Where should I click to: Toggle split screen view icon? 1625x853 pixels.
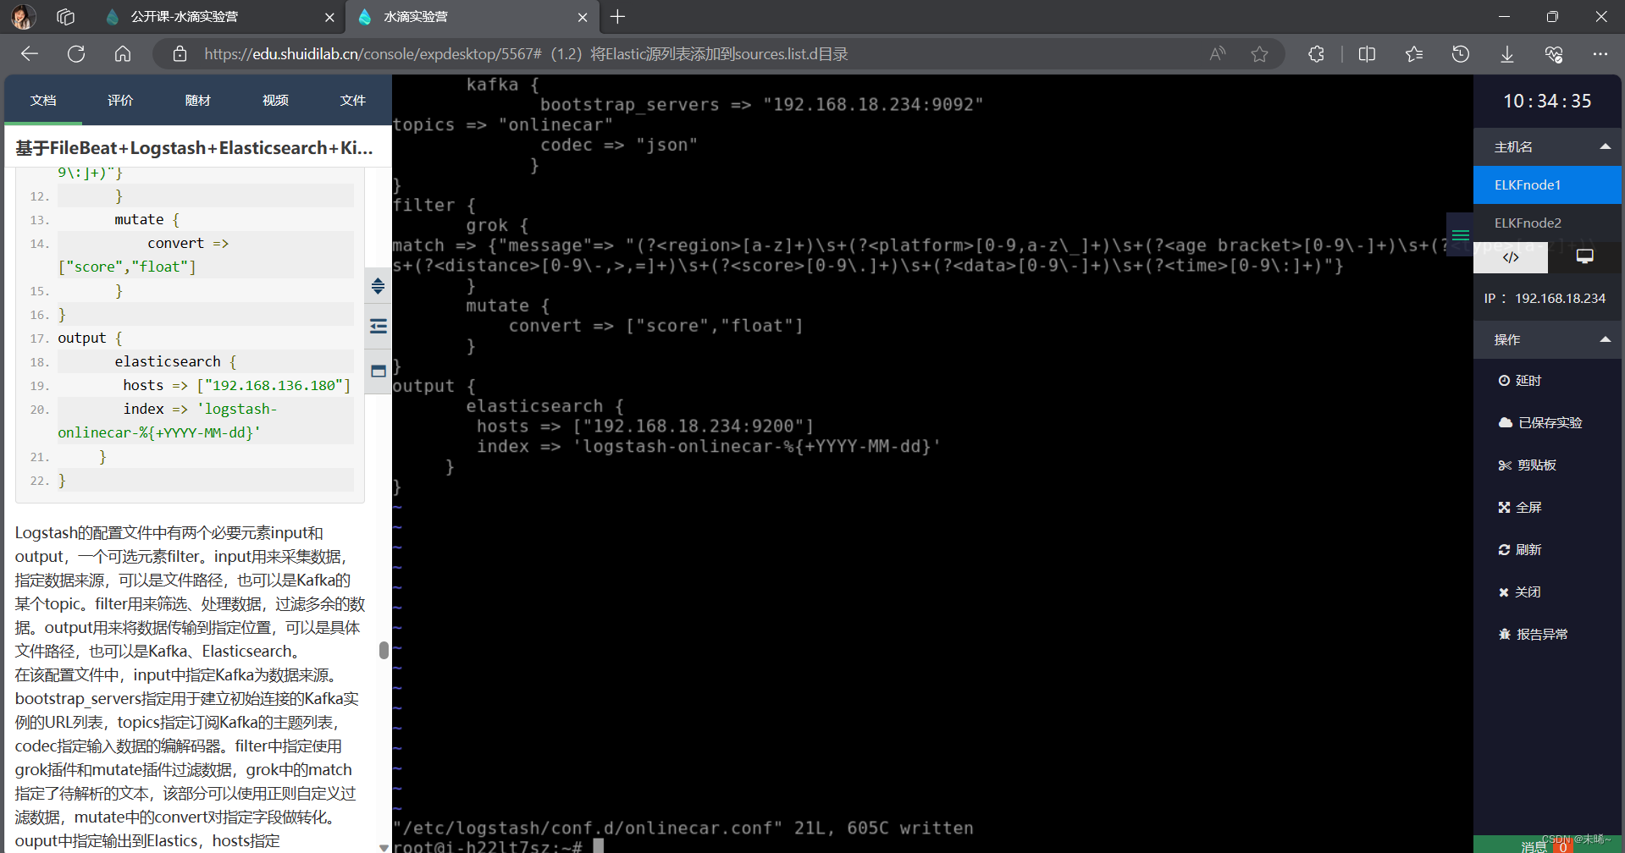click(x=1367, y=54)
